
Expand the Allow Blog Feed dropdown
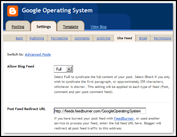coord(63,69)
